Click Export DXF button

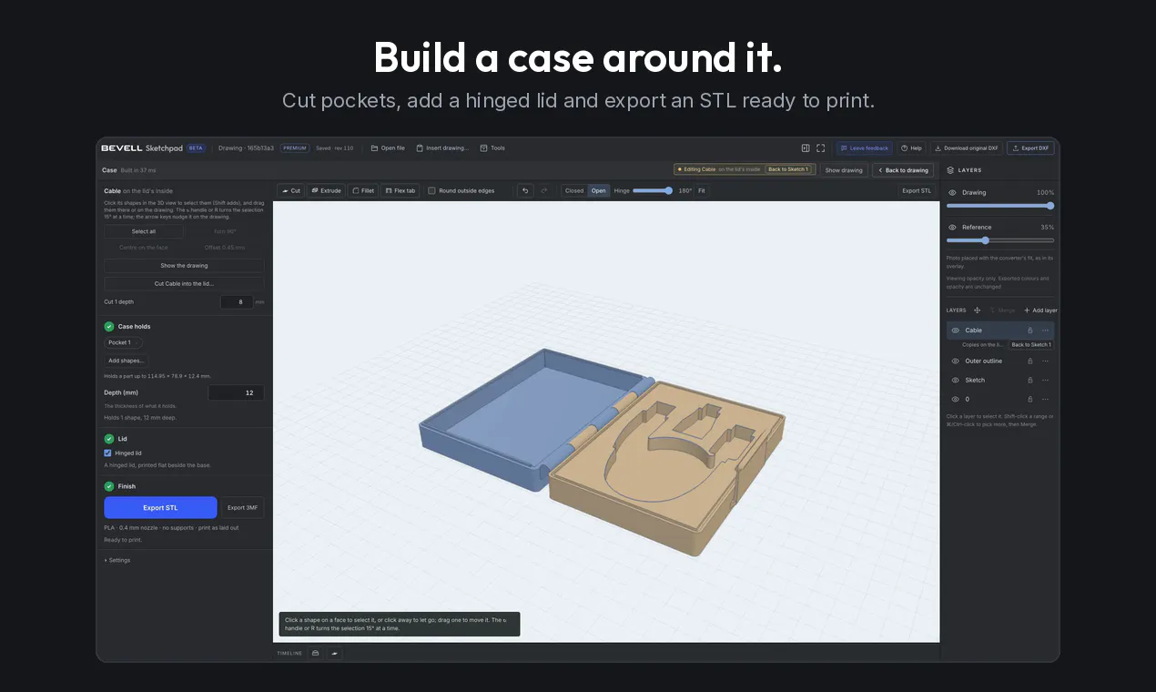(1030, 148)
